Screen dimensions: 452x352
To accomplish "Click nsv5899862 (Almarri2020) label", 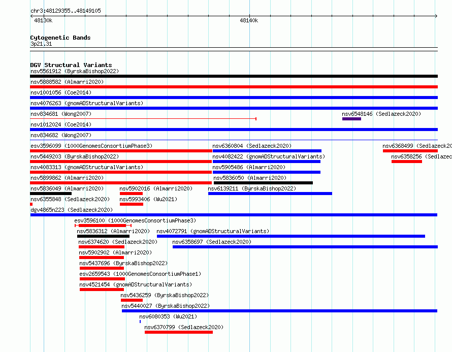I will (x=67, y=178).
